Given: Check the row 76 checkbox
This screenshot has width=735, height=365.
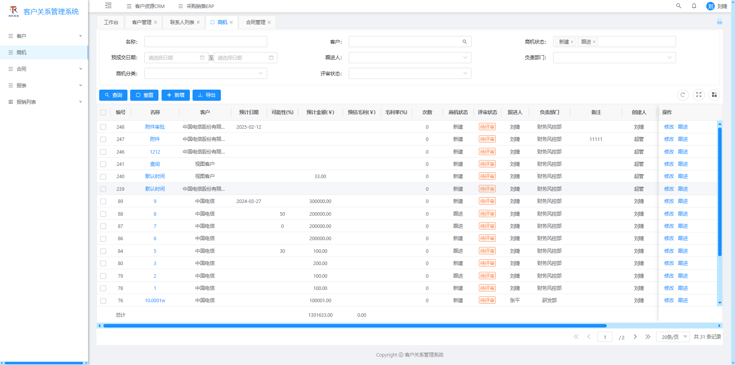Looking at the screenshot, I should 103,301.
